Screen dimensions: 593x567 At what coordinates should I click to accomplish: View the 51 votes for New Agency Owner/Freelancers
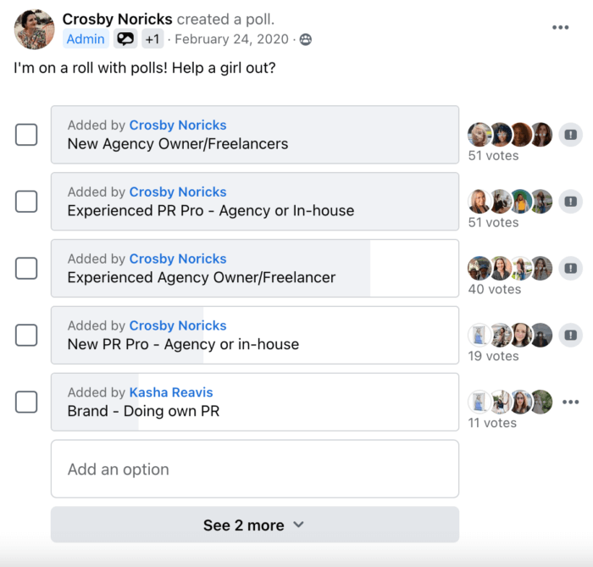pyautogui.click(x=493, y=155)
